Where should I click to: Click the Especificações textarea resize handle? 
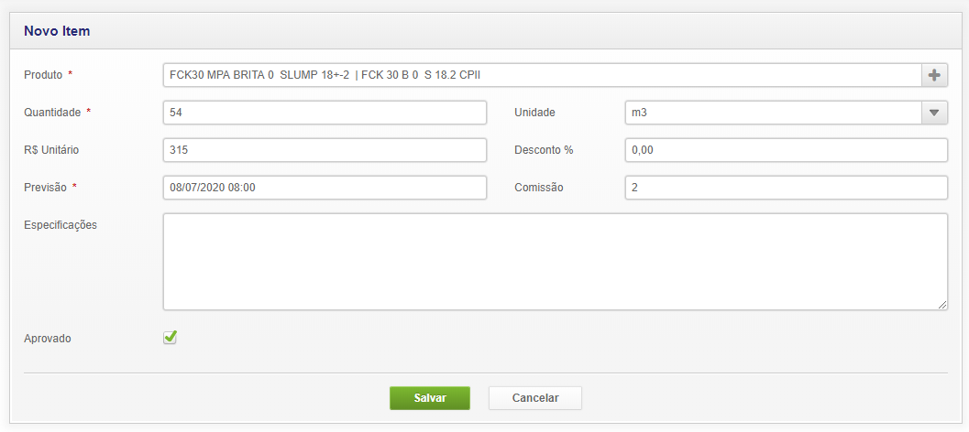[x=943, y=305]
